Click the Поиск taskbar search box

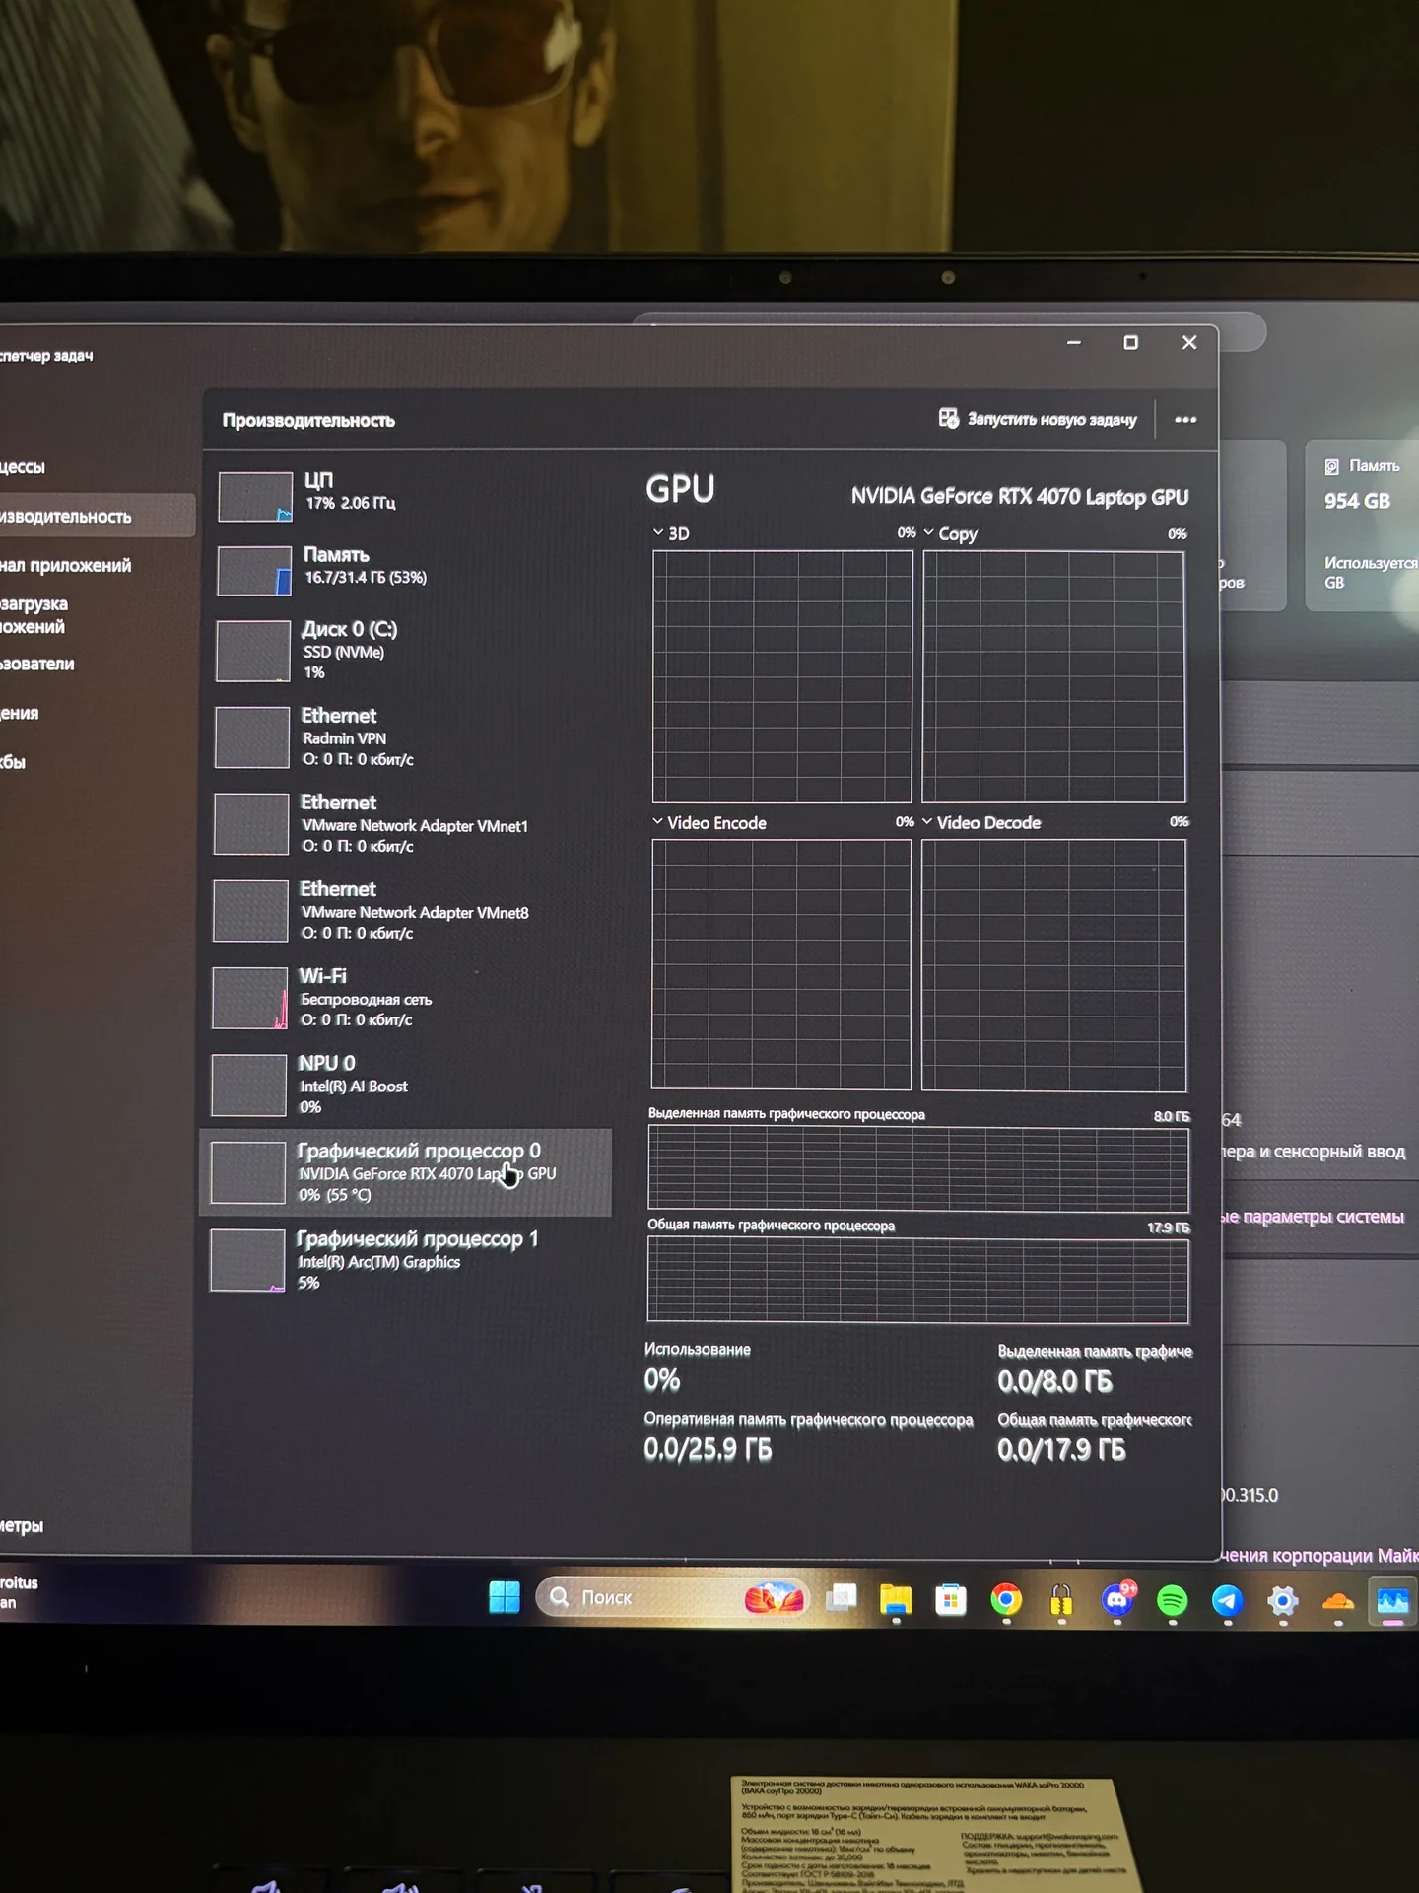click(673, 1597)
